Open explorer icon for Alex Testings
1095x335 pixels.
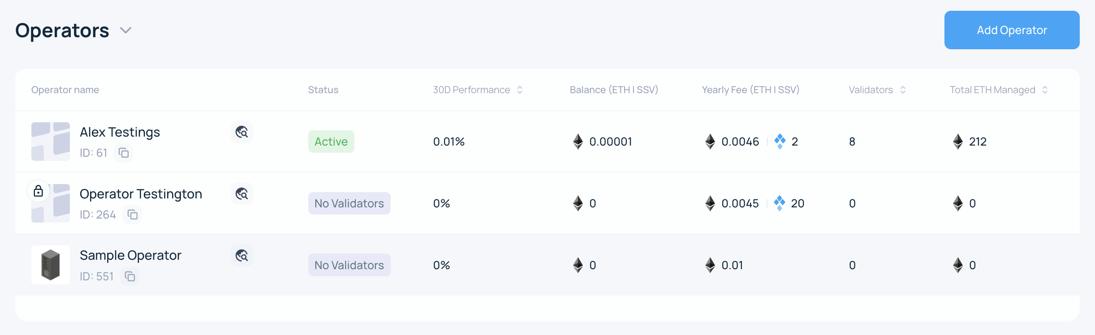coord(242,132)
